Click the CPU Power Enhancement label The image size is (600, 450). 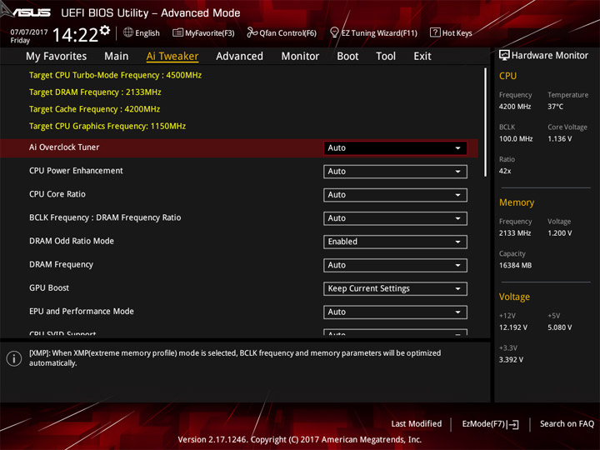(x=76, y=171)
